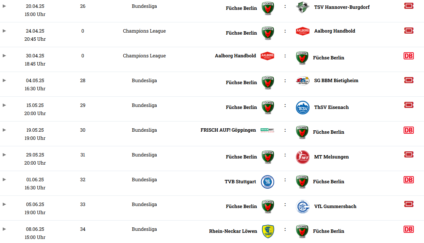The image size is (424, 243).
Task: Expand the 01.06.25 Stuttgart match row
Action: tap(4, 180)
